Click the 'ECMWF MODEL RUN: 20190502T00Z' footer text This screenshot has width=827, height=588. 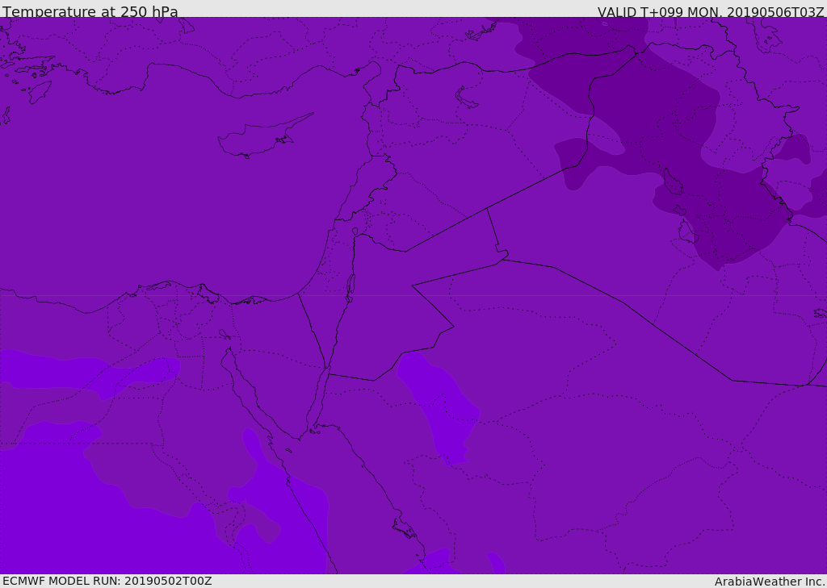107,581
